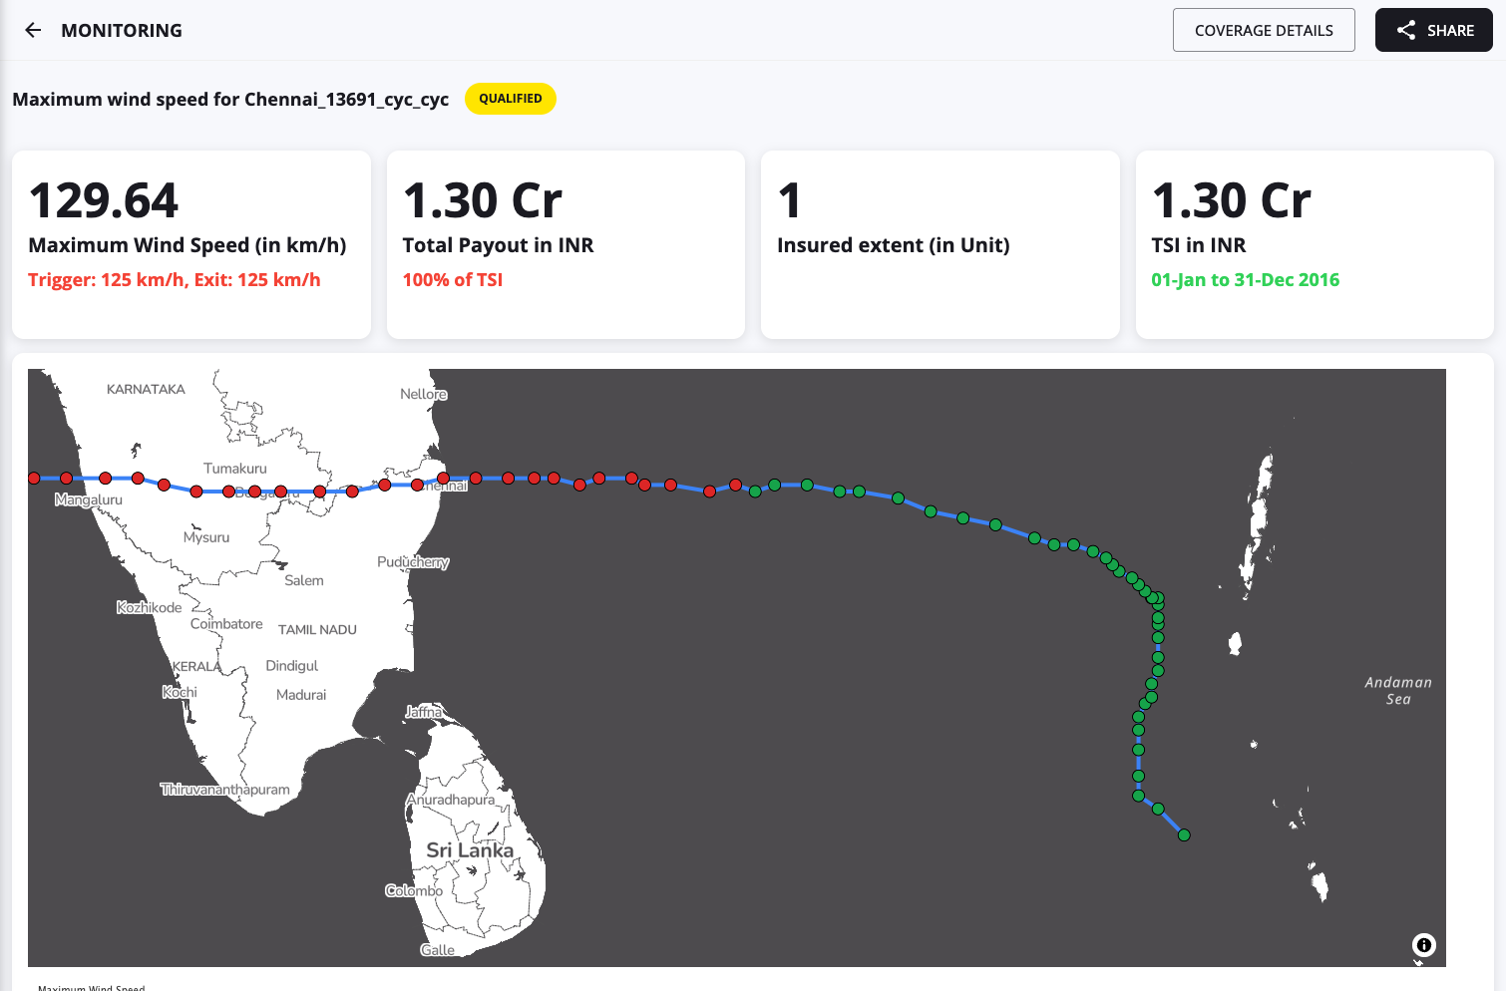The height and width of the screenshot is (991, 1506).
Task: Click the back arrow next to MONITORING
Action: pos(33,30)
